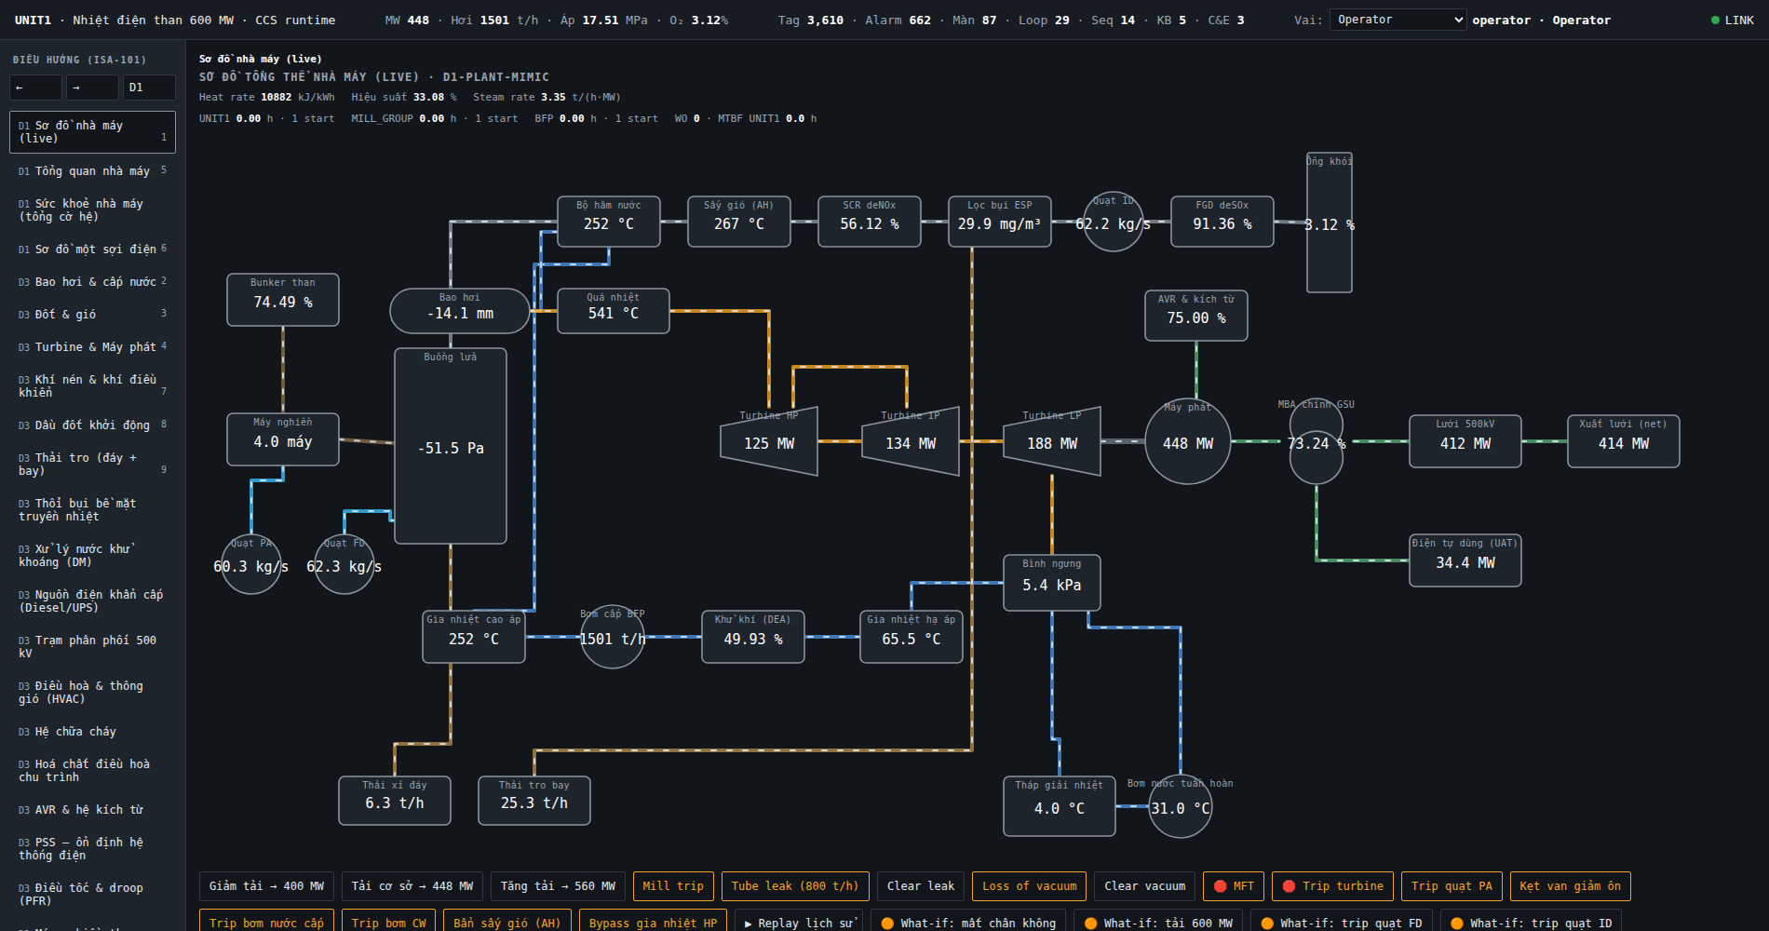Select the Ống khói stack symbol
The height and width of the screenshot is (931, 1769).
tap(1330, 223)
